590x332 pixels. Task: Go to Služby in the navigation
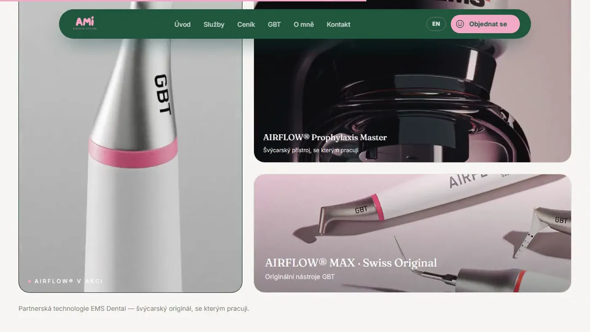pos(214,24)
